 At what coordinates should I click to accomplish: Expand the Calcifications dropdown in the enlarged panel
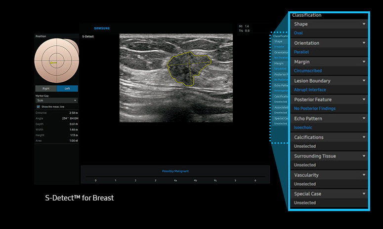[x=329, y=137]
